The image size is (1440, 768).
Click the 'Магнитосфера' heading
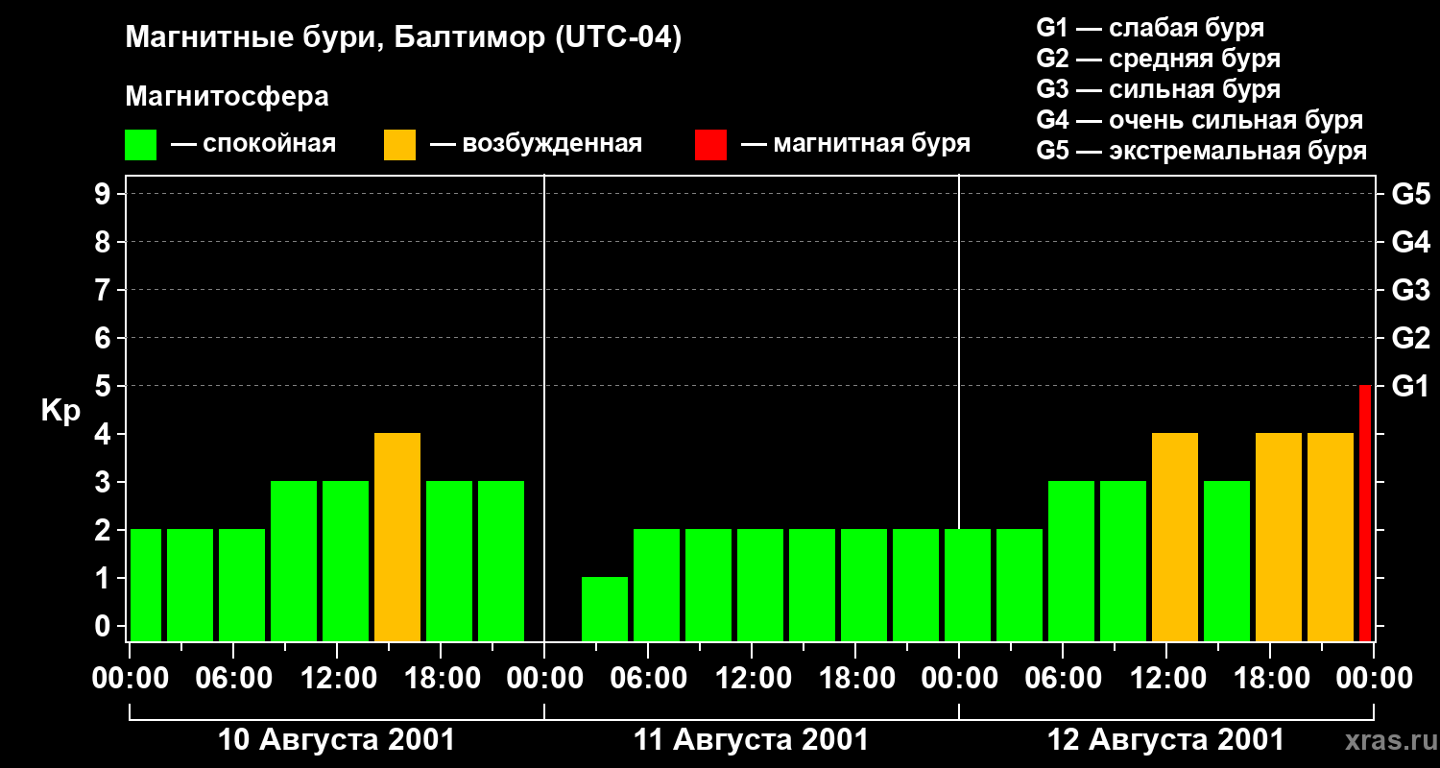[227, 97]
